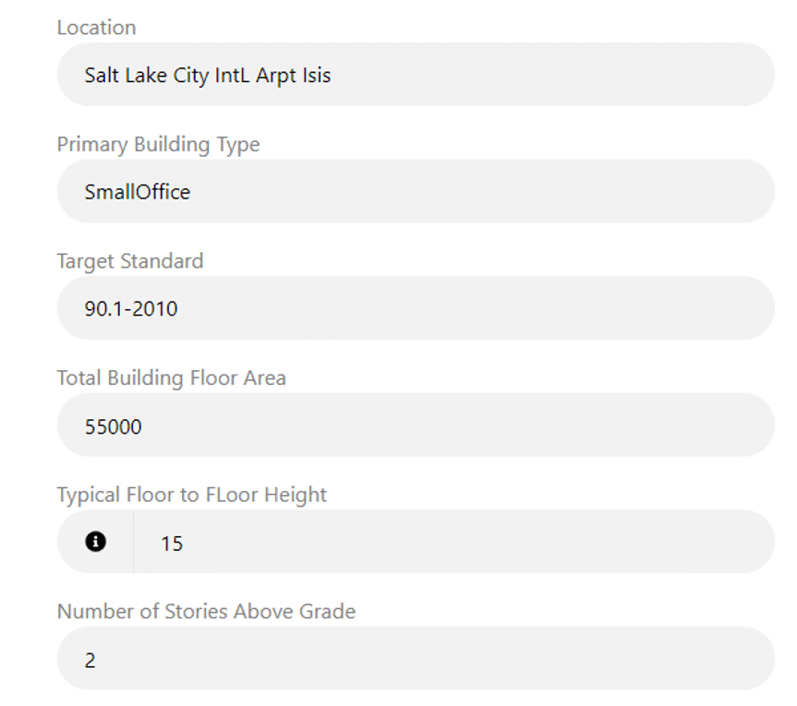Click the 90.1-2010 value text

[x=131, y=309]
